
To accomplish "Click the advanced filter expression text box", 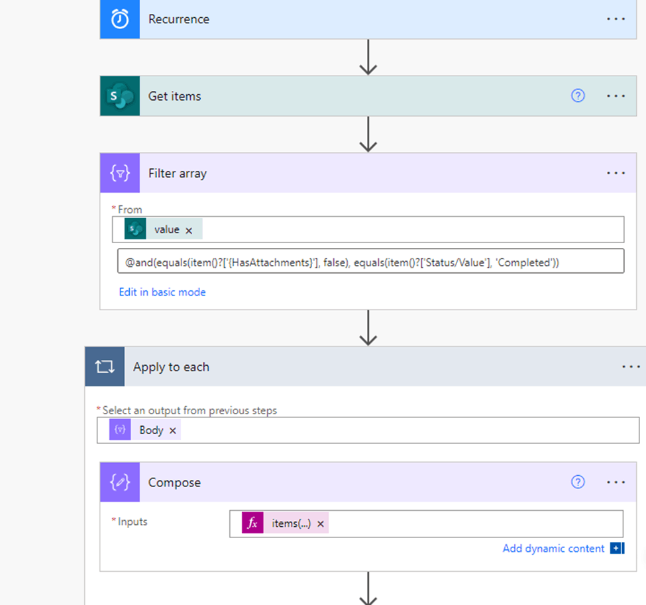I will [x=370, y=261].
